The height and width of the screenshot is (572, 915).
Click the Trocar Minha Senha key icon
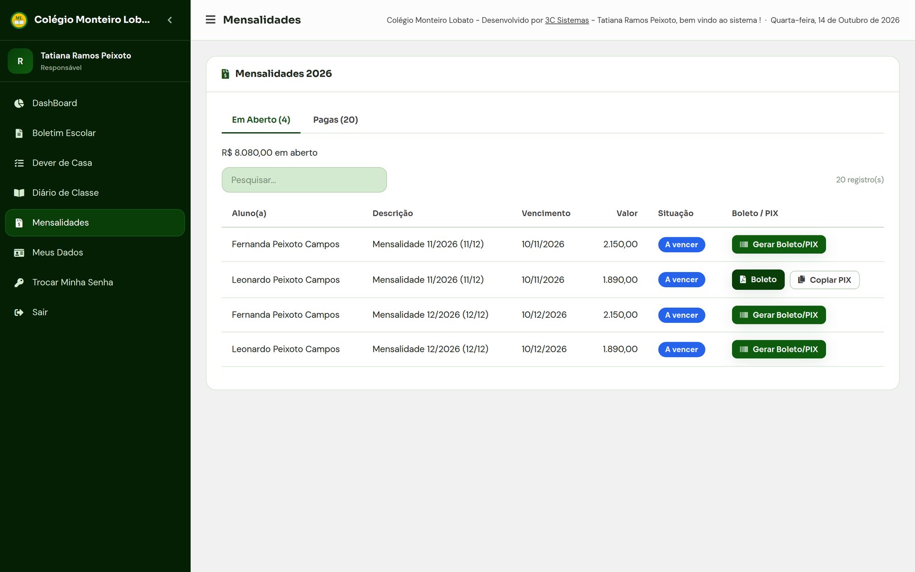(19, 283)
